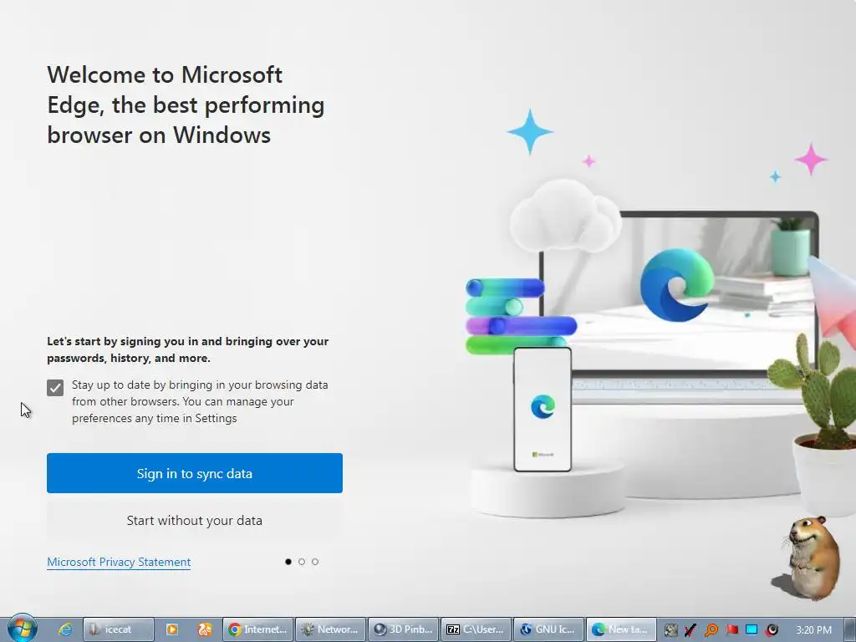856x642 pixels.
Task: Click the orange magnifier tray icon
Action: [x=711, y=630]
